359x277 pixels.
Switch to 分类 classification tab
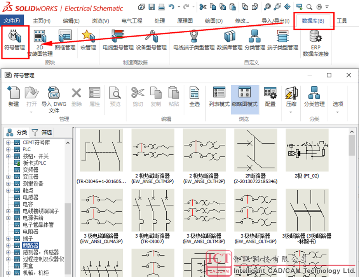(x=17, y=132)
